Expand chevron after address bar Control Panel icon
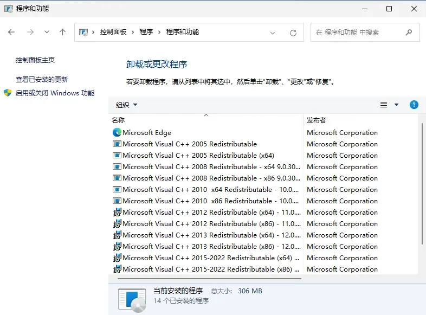 pyautogui.click(x=93, y=33)
